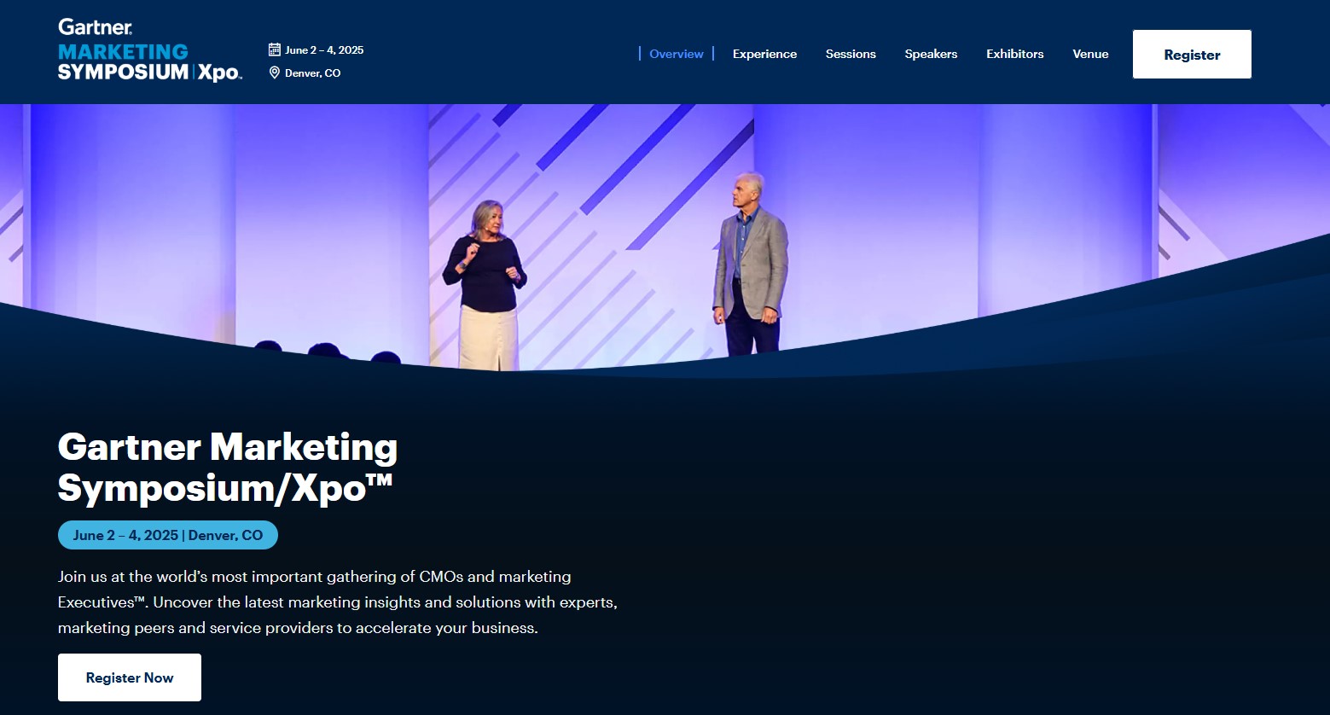The image size is (1330, 715).
Task: Click the header location text Denver, CO
Action: coord(312,73)
